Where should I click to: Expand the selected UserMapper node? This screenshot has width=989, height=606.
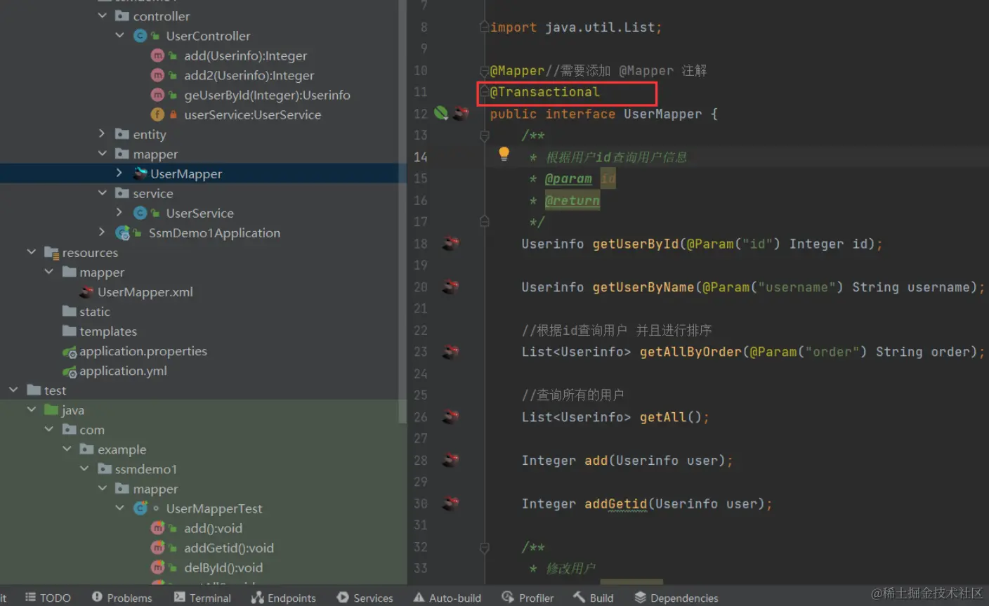(x=119, y=173)
